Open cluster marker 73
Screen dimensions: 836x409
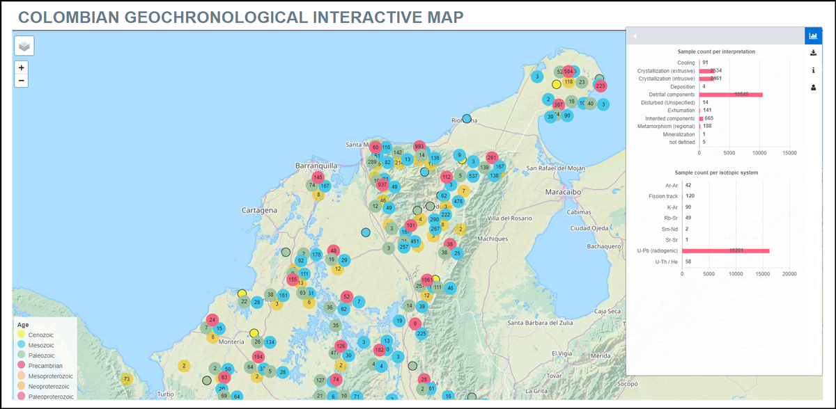pyautogui.click(x=126, y=379)
